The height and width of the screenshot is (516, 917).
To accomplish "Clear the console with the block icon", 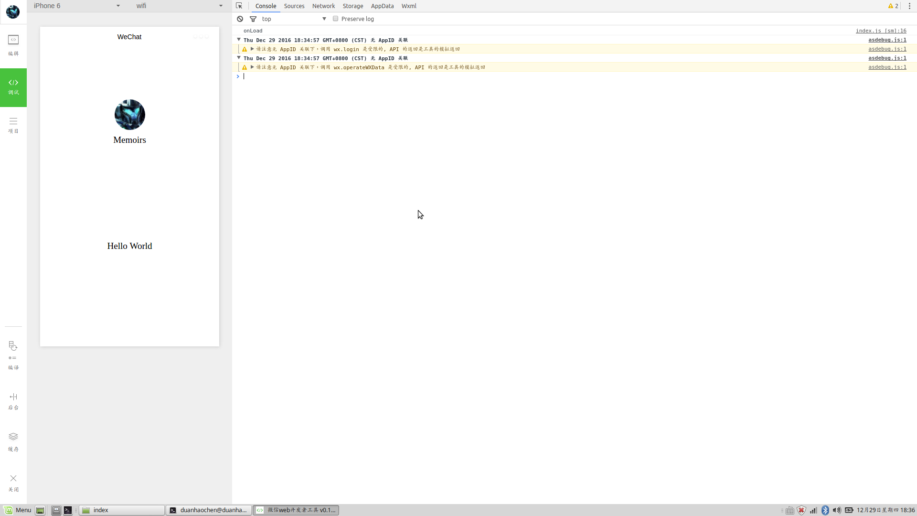I will pos(240,19).
